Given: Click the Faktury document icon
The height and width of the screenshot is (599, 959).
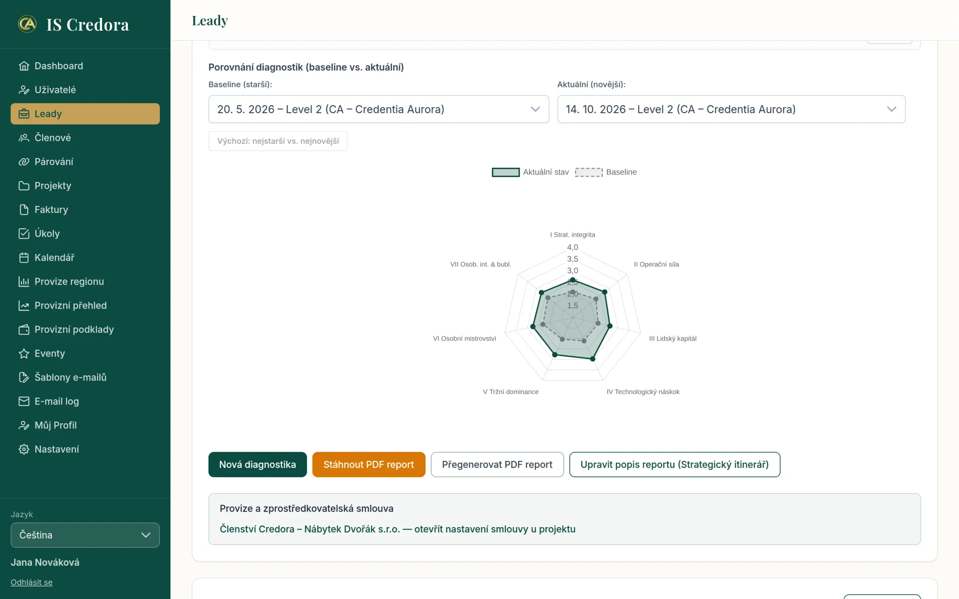Looking at the screenshot, I should (24, 210).
